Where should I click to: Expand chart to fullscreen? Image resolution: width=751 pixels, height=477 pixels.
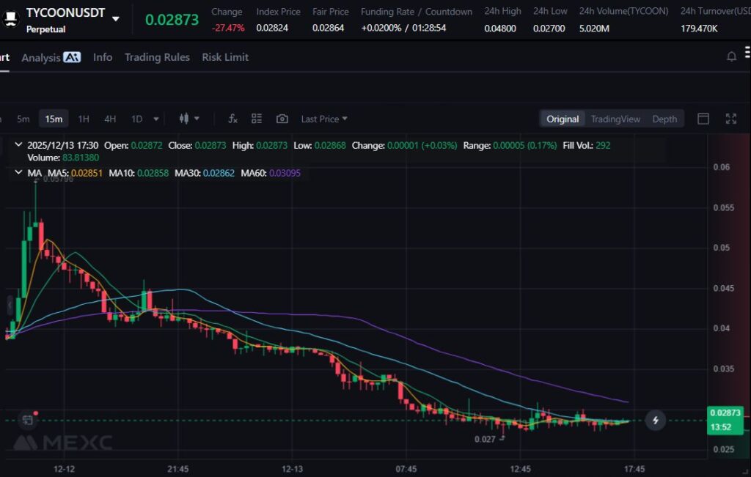pyautogui.click(x=730, y=119)
